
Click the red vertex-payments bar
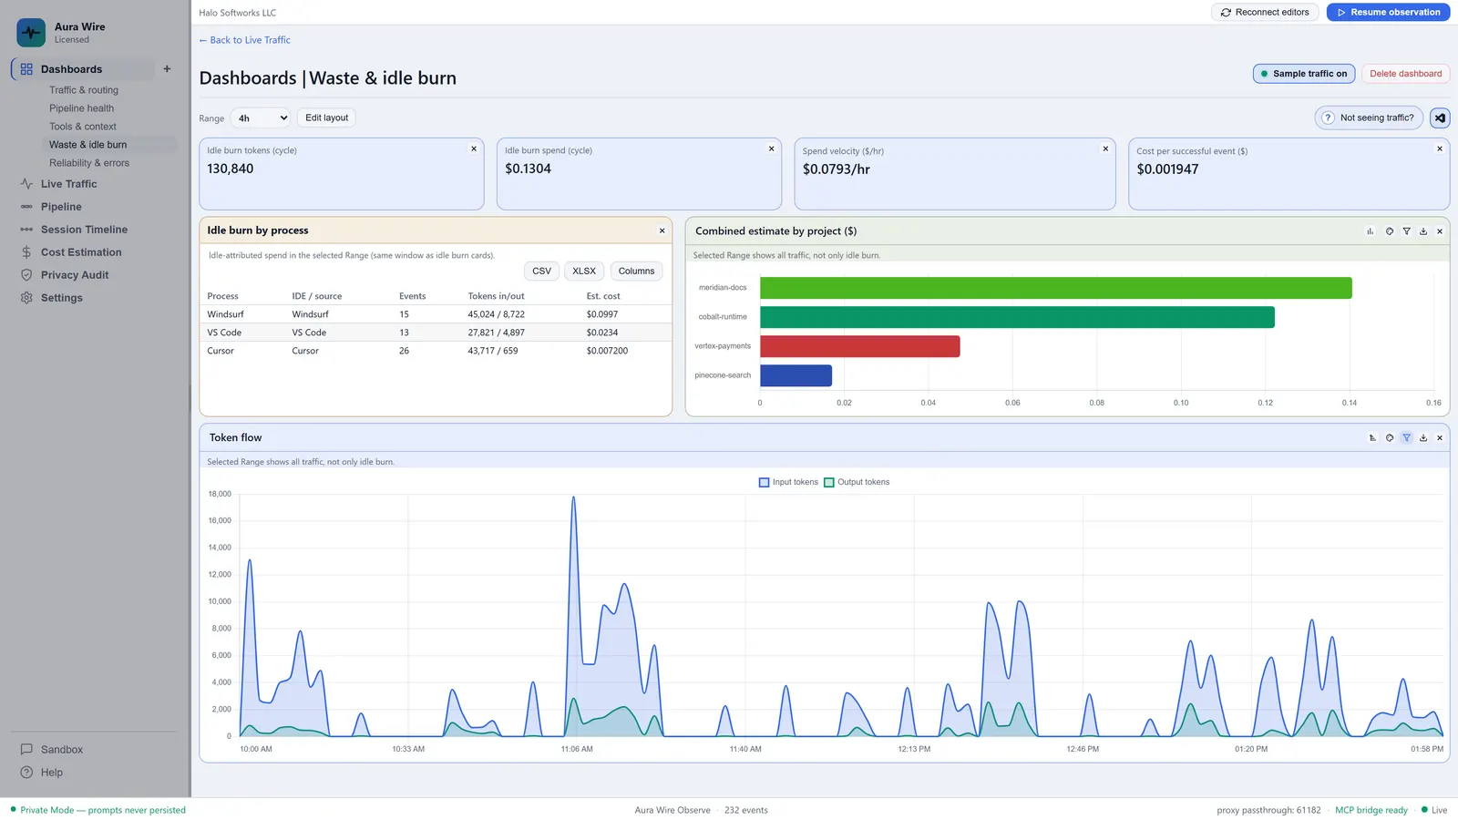point(860,346)
